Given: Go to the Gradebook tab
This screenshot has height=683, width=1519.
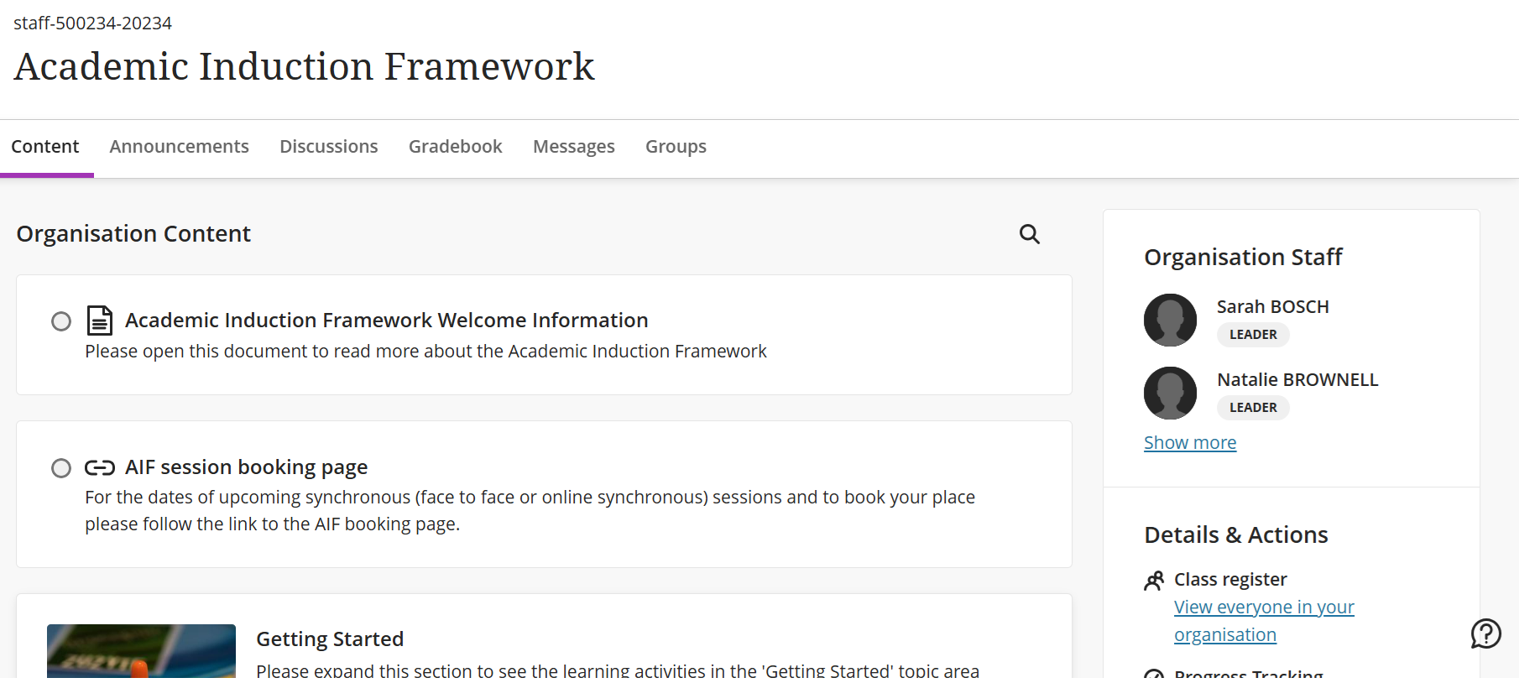Looking at the screenshot, I should click(x=456, y=147).
